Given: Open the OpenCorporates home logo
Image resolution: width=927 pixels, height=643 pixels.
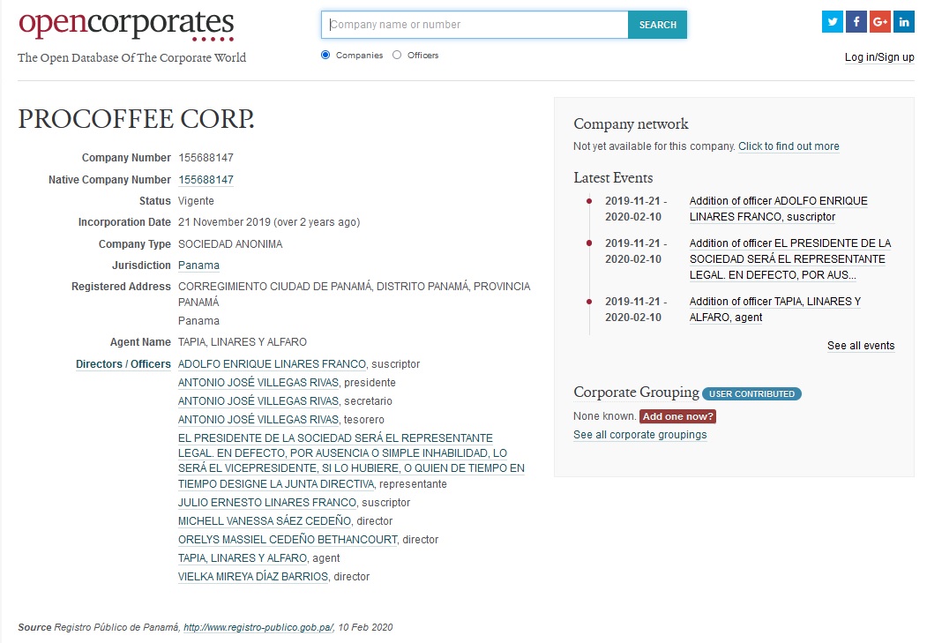Looking at the screenshot, I should pyautogui.click(x=126, y=26).
